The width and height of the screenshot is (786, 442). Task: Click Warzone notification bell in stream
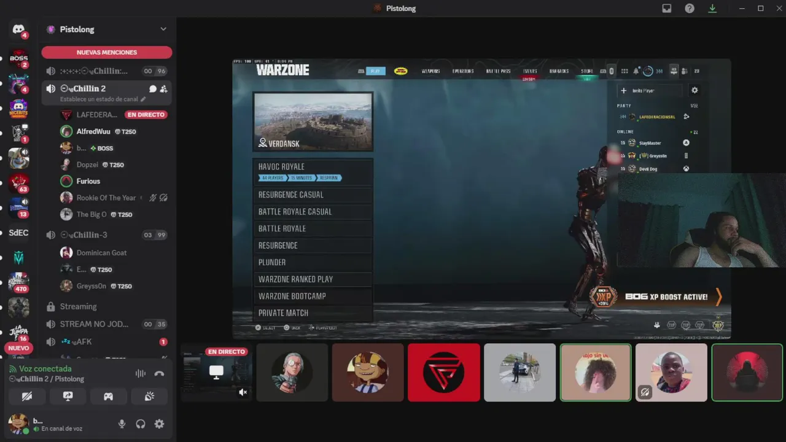[637, 71]
